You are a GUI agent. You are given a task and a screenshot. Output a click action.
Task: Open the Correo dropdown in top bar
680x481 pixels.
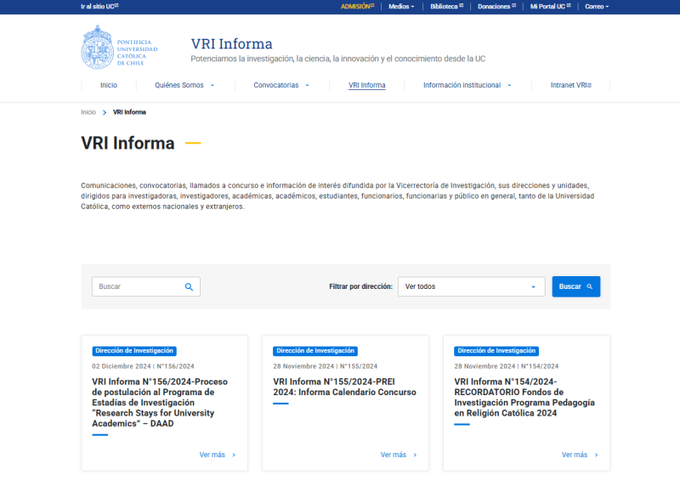point(597,7)
